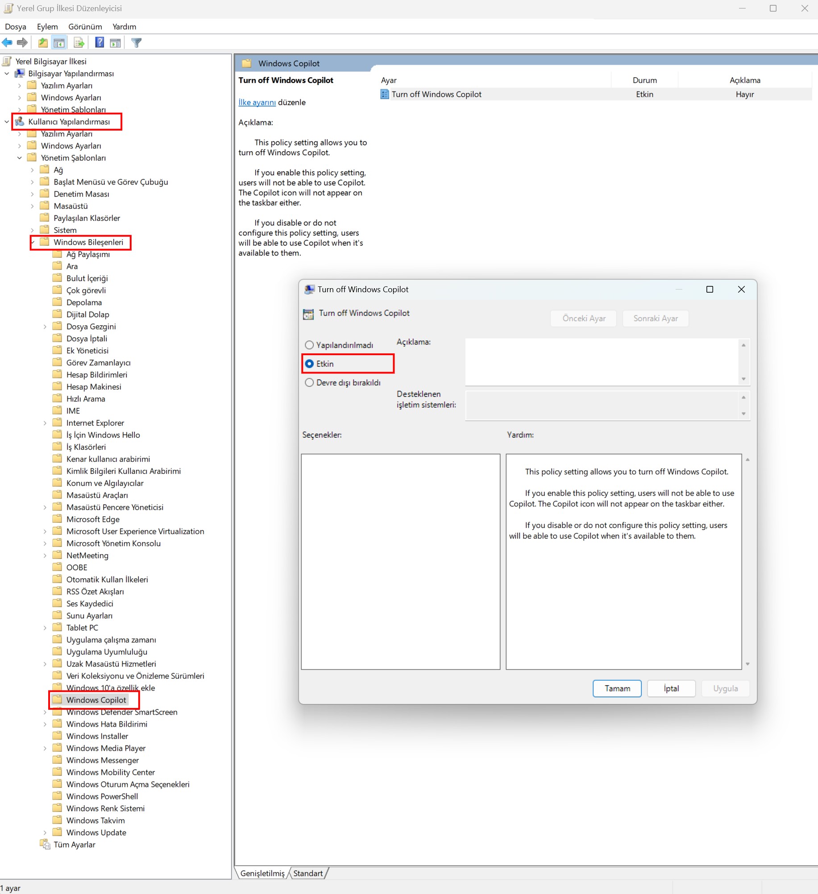818x894 pixels.
Task: Click the OOBE folder icon
Action: 57,567
